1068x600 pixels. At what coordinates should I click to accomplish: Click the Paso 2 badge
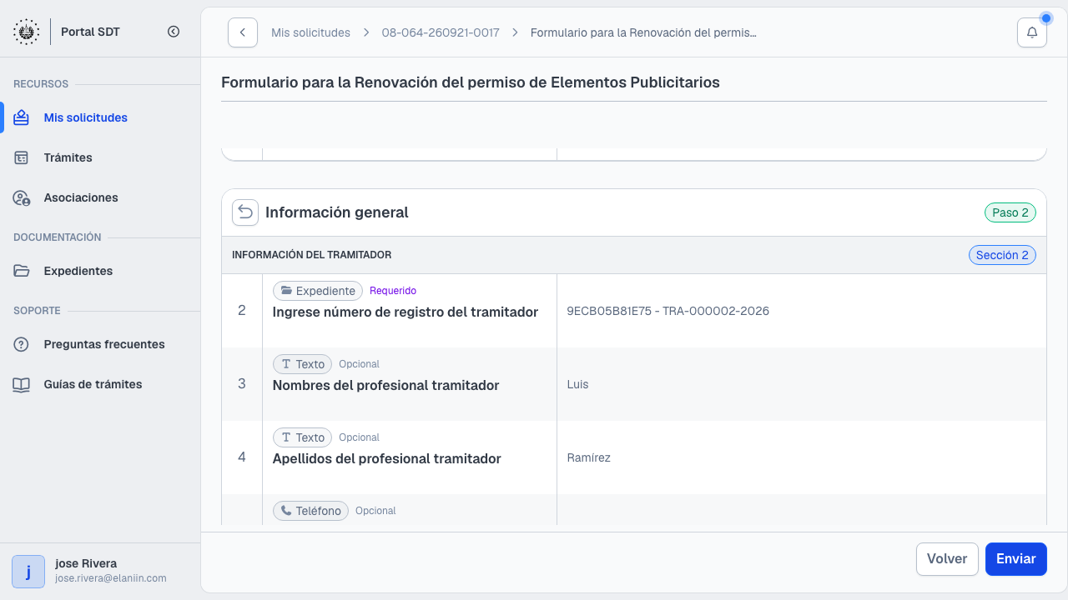coord(1010,212)
